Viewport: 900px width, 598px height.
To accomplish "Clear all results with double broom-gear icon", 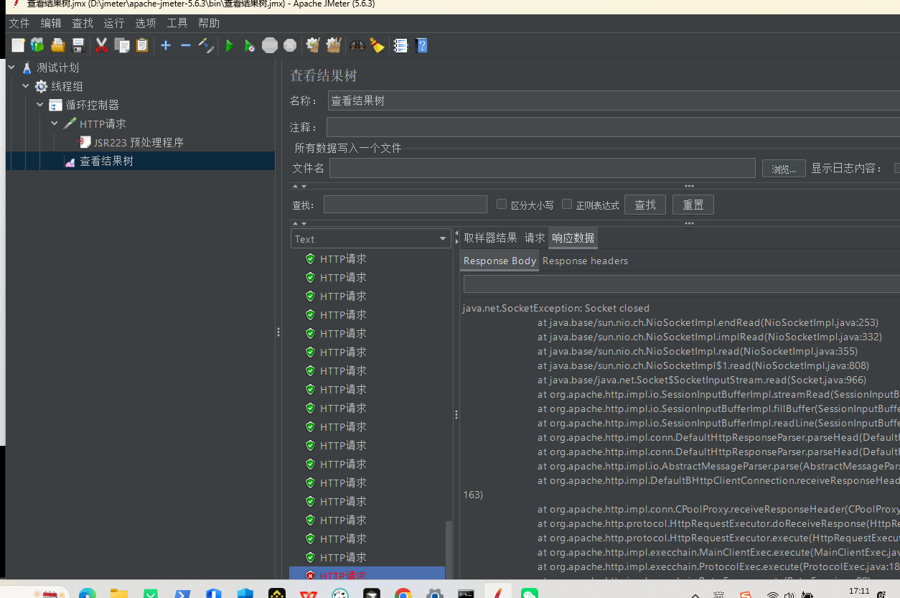I will 333,45.
